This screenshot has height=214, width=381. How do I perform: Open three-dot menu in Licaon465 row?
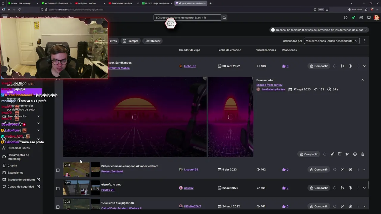tap(358, 169)
